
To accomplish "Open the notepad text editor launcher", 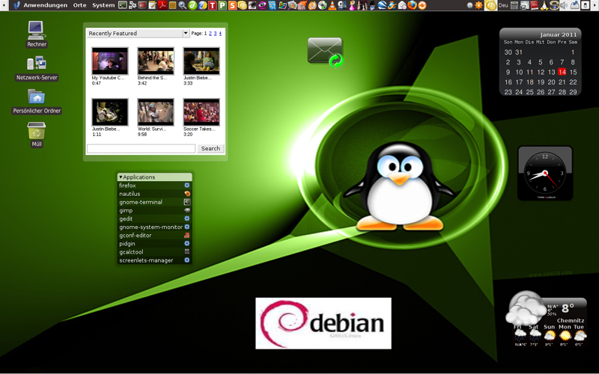I will click(x=152, y=5).
